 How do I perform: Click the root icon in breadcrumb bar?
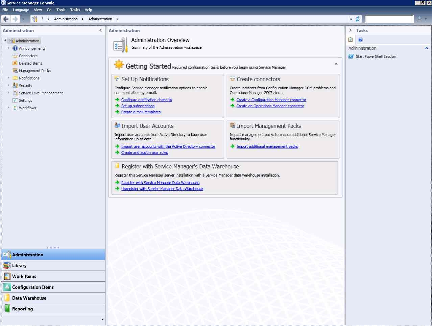coord(34,19)
